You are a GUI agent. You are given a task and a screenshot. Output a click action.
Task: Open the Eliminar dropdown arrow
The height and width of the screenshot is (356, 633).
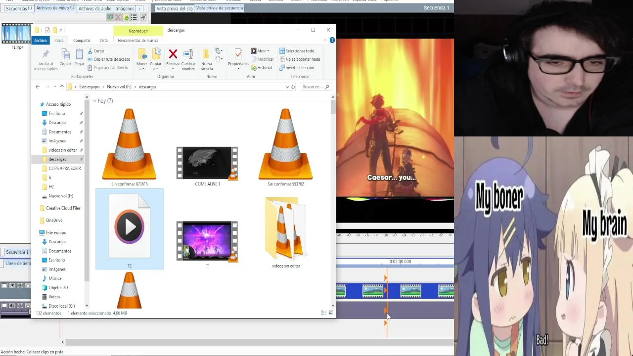point(173,69)
